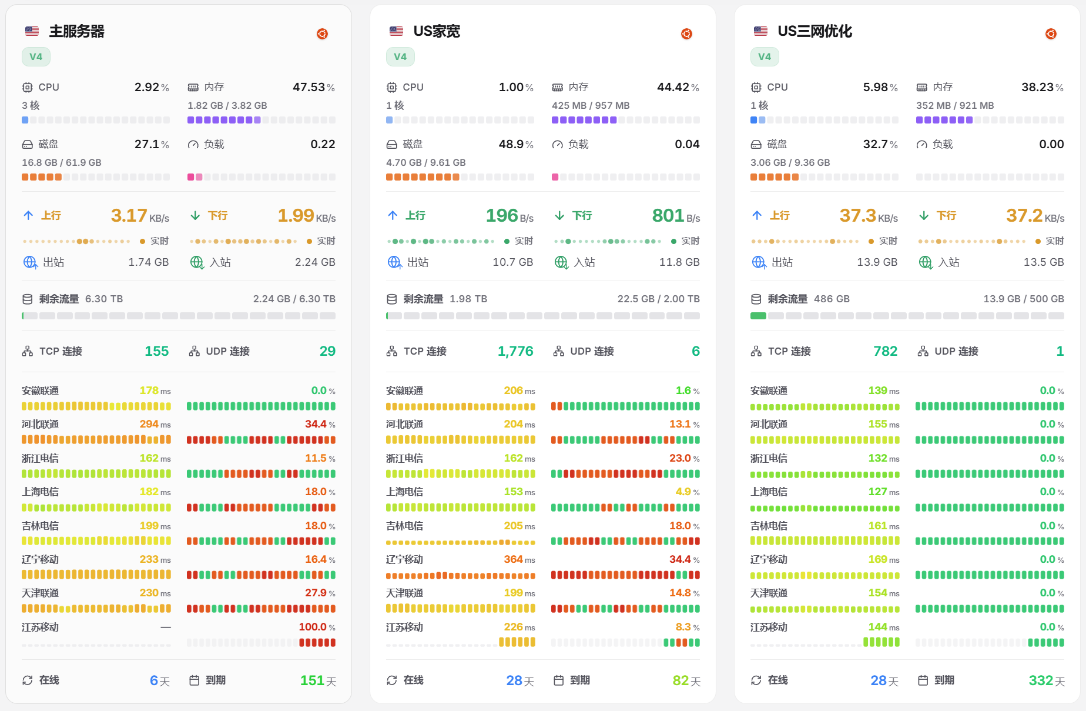
Task: Click the 2.24 GB / 6.30 TB traffic text
Action: coord(294,299)
